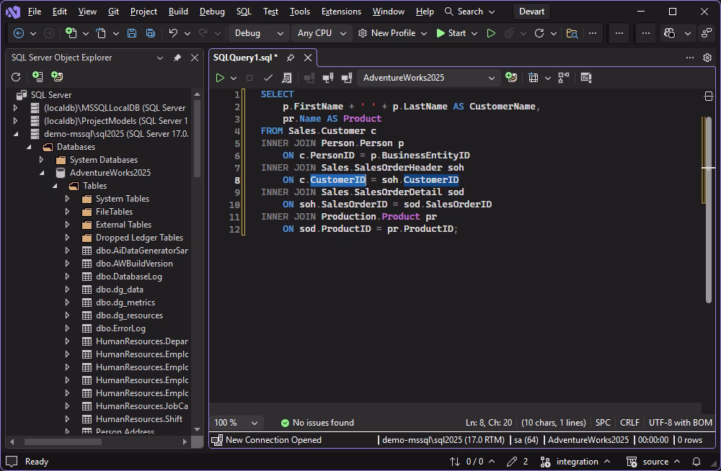The image size is (721, 471).
Task: Click the split editor icon above the scrollbar
Action: (x=709, y=96)
